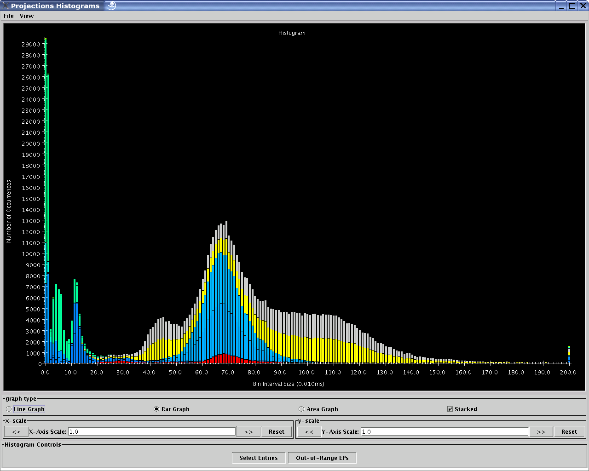Maximize the Projections Histograms window
Viewport: 589px width, 471px height.
pos(572,6)
